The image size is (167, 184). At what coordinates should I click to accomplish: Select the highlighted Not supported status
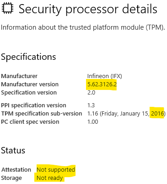[56, 170]
